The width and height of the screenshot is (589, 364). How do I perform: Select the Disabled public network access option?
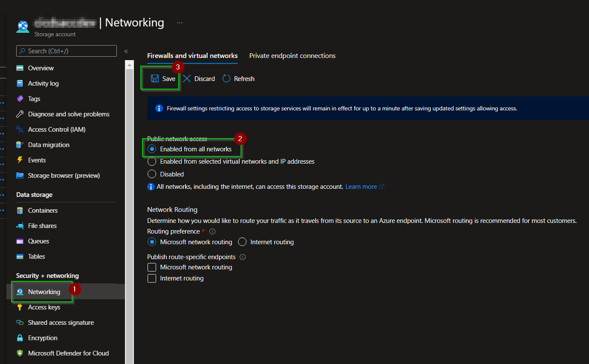151,174
